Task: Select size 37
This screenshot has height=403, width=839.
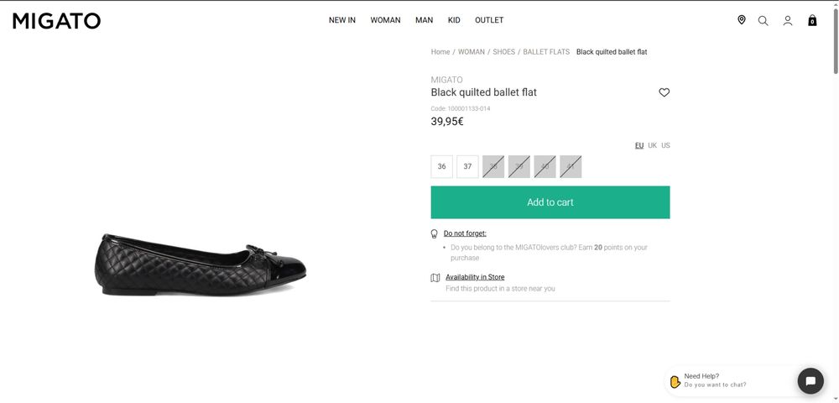Action: click(467, 166)
